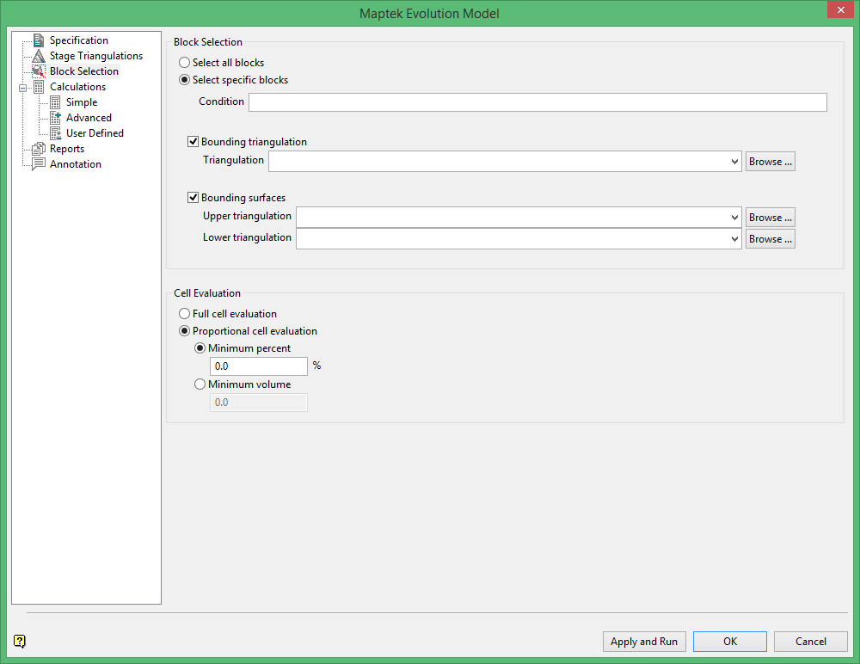Click the Stage Triangulations triangle icon

pyautogui.click(x=38, y=56)
